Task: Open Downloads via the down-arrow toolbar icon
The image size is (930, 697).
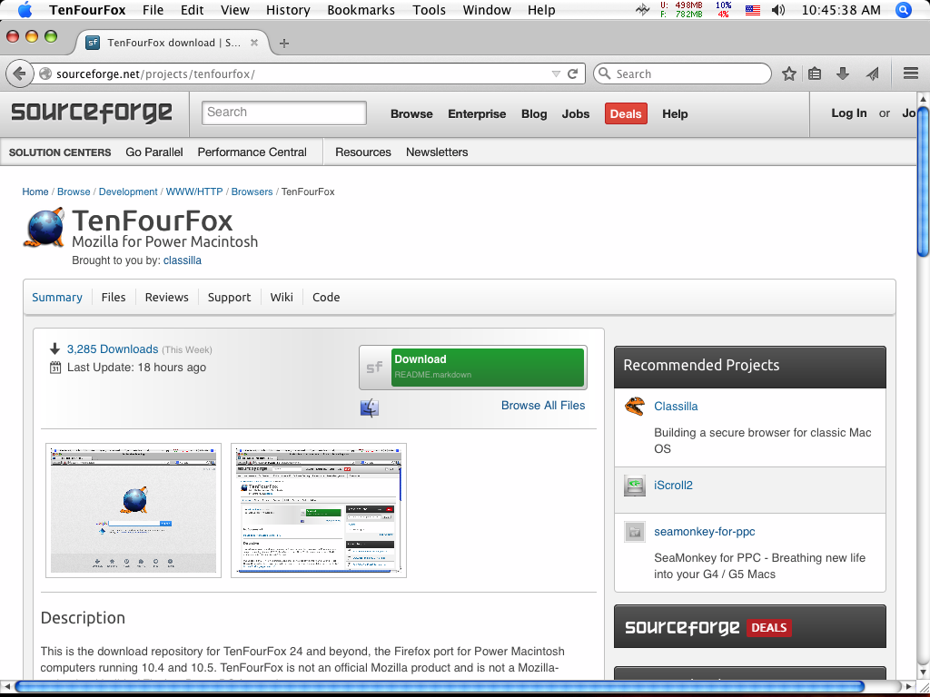Action: 840,74
